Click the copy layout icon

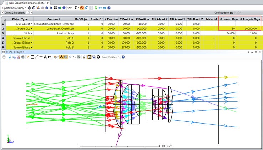tap(14, 57)
